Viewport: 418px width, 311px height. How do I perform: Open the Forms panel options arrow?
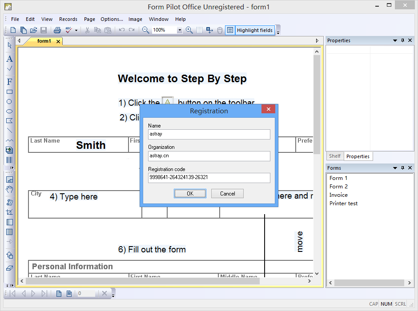tap(395, 168)
